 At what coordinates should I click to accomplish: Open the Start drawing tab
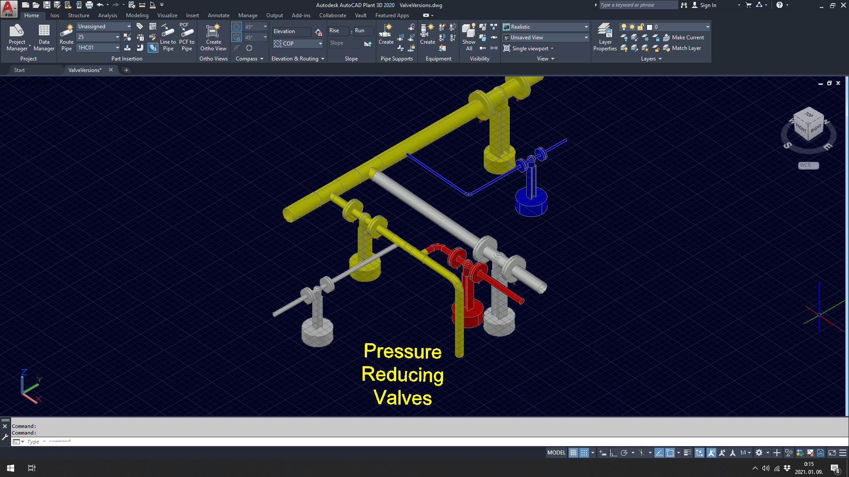pyautogui.click(x=19, y=70)
